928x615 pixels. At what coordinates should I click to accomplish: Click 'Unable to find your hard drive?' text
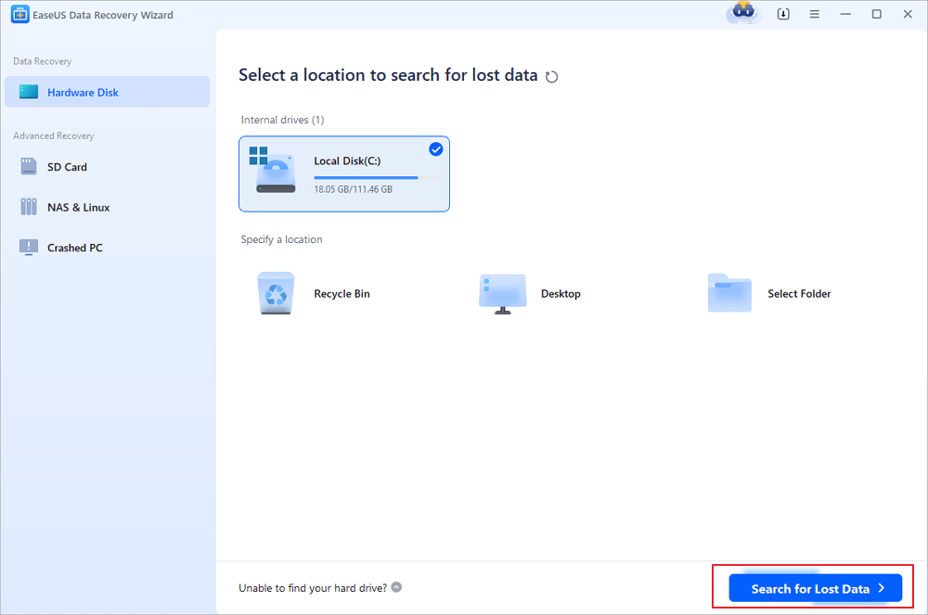point(313,587)
